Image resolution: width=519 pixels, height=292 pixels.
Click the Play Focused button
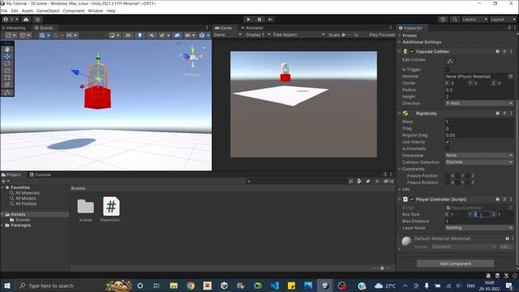(382, 35)
